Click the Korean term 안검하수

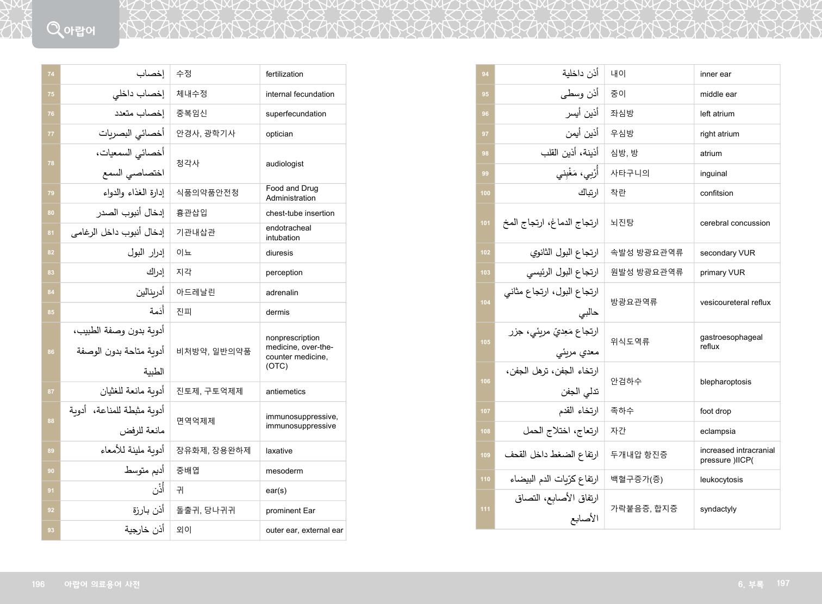click(626, 381)
